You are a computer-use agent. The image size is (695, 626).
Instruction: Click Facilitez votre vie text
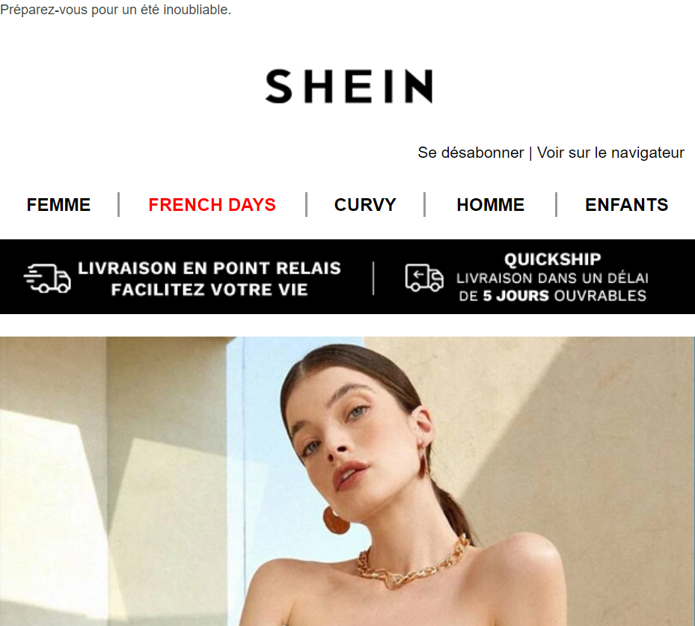209,289
